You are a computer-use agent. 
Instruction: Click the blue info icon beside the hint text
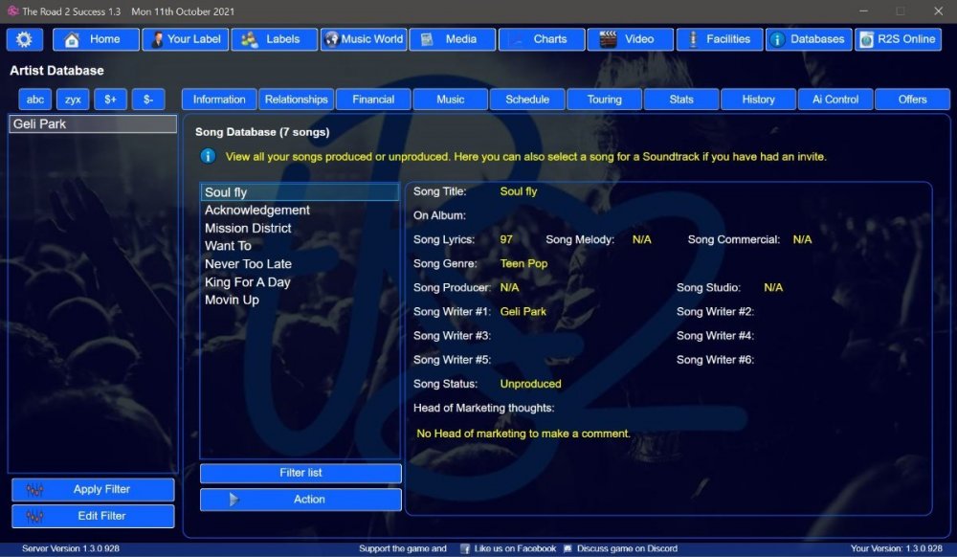click(208, 156)
